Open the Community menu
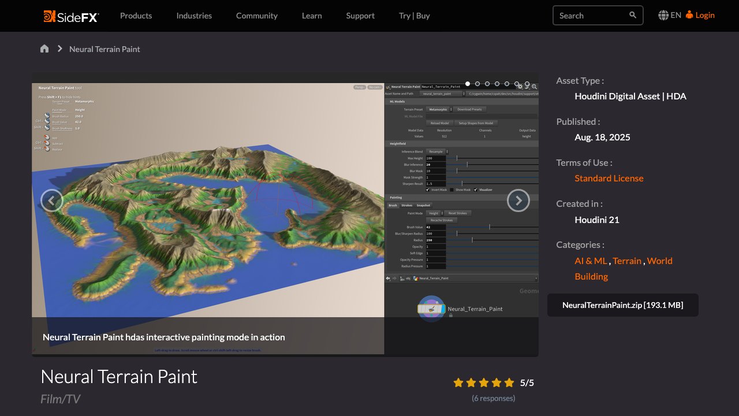Screen dimensions: 739x416 click(x=257, y=16)
